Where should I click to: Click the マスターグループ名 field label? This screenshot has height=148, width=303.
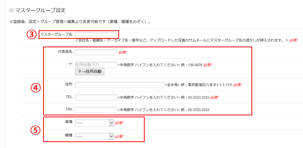(56, 34)
